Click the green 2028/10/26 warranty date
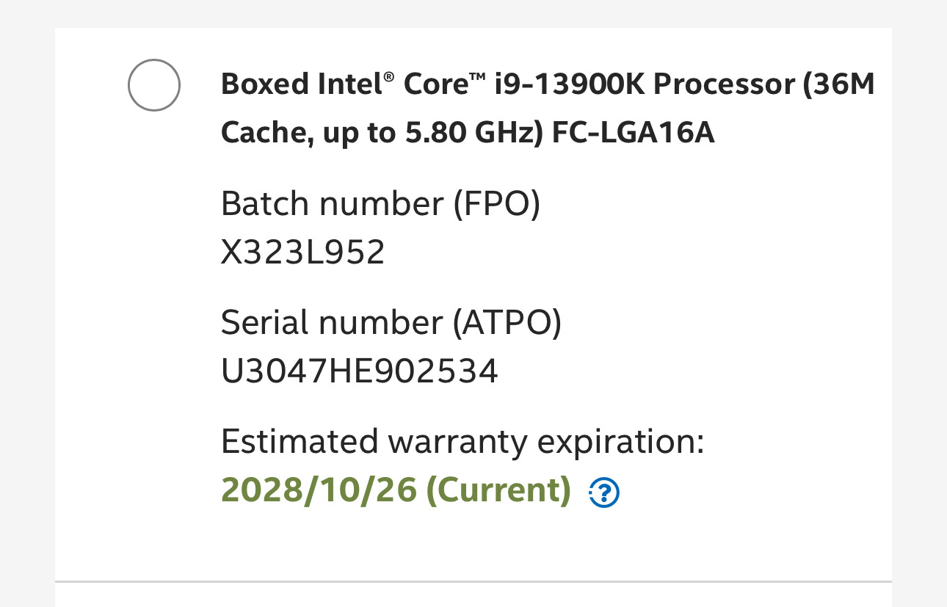Screen dimensions: 947x607 pyautogui.click(x=319, y=490)
